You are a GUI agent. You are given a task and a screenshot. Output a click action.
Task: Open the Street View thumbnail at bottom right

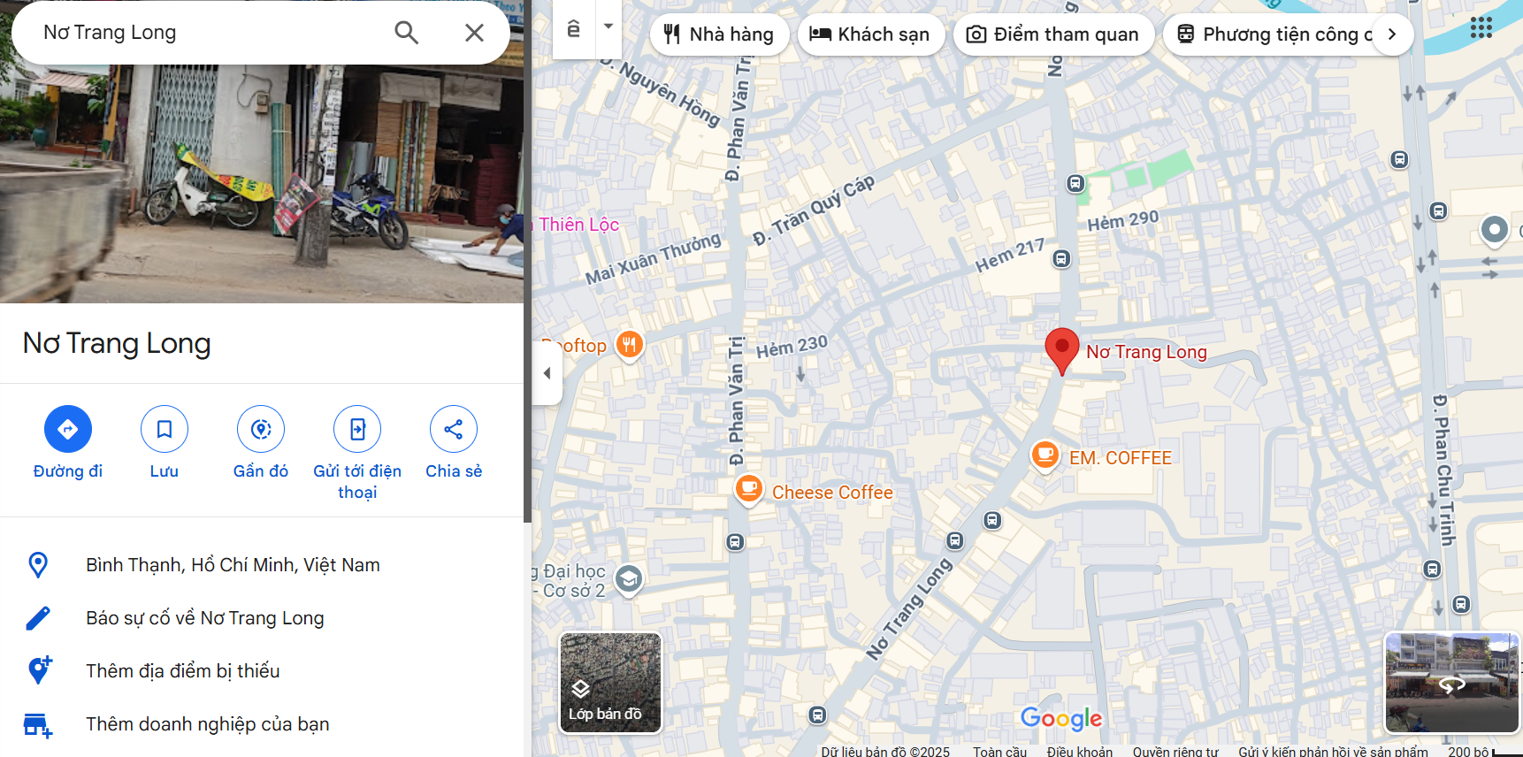[1451, 683]
